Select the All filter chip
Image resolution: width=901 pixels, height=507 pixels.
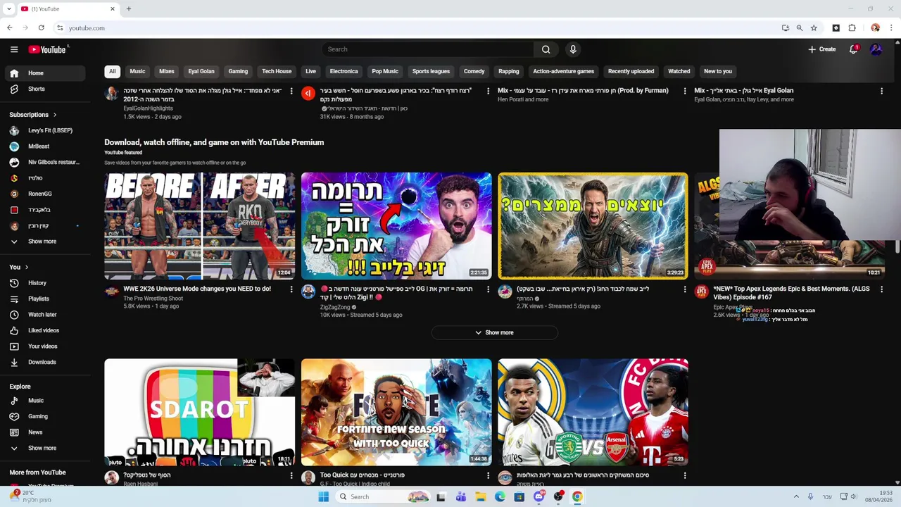coord(112,71)
